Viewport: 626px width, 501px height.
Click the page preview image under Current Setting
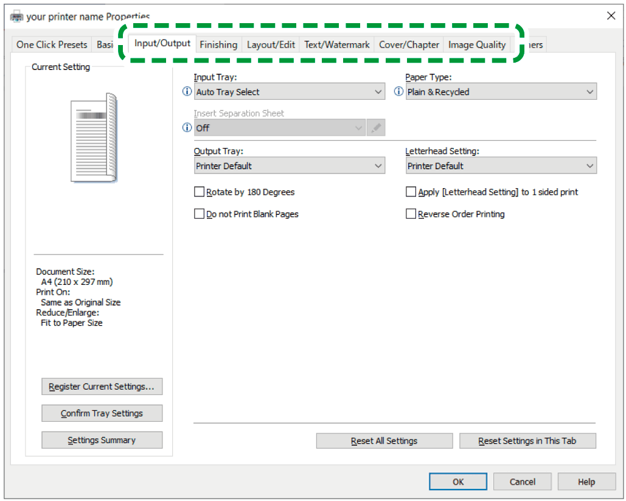(x=94, y=138)
